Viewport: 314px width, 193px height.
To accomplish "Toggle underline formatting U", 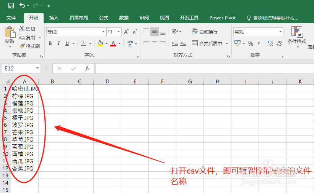I will (x=67, y=43).
